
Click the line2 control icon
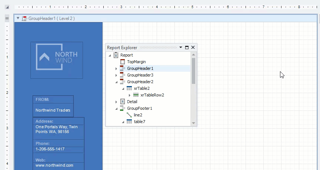[129, 115]
